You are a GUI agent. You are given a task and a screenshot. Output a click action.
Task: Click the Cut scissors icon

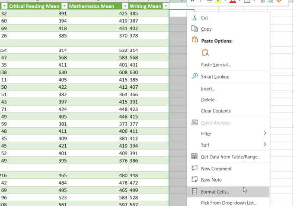point(194,18)
